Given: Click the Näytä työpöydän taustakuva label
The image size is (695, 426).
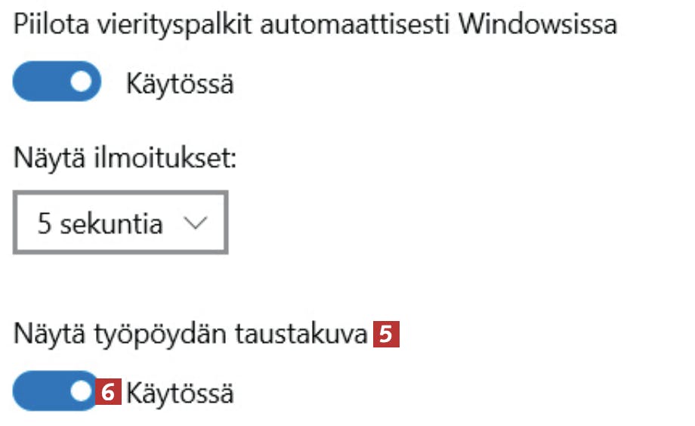Looking at the screenshot, I should pos(190,335).
